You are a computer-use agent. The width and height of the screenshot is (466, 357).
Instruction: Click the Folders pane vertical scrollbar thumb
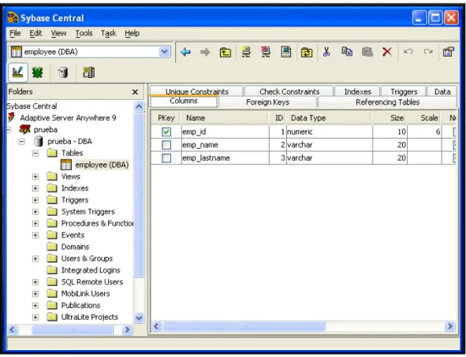139,195
